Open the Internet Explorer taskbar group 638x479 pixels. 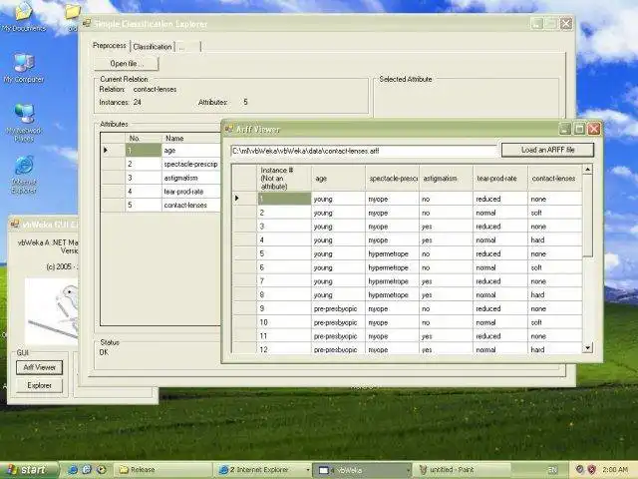point(262,470)
